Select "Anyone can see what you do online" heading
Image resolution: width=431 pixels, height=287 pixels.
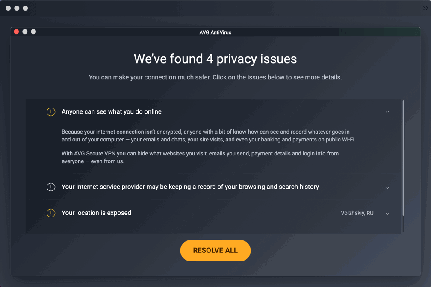112,112
